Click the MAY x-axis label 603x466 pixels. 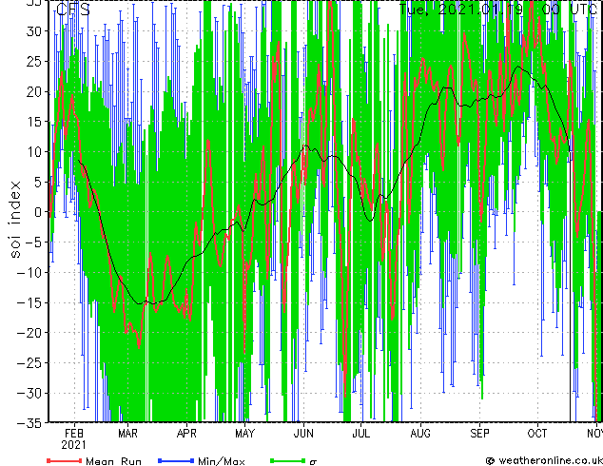(x=244, y=434)
